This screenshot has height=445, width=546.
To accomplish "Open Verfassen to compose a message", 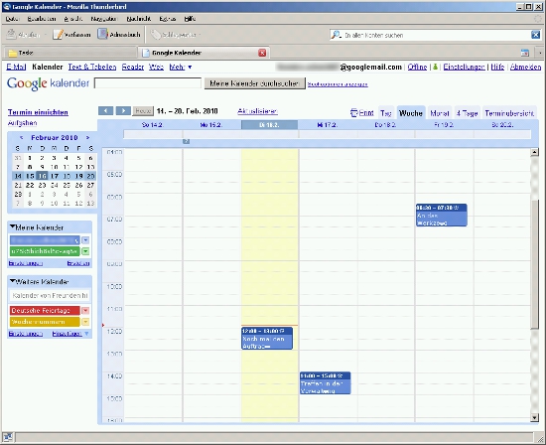I will pyautogui.click(x=71, y=35).
